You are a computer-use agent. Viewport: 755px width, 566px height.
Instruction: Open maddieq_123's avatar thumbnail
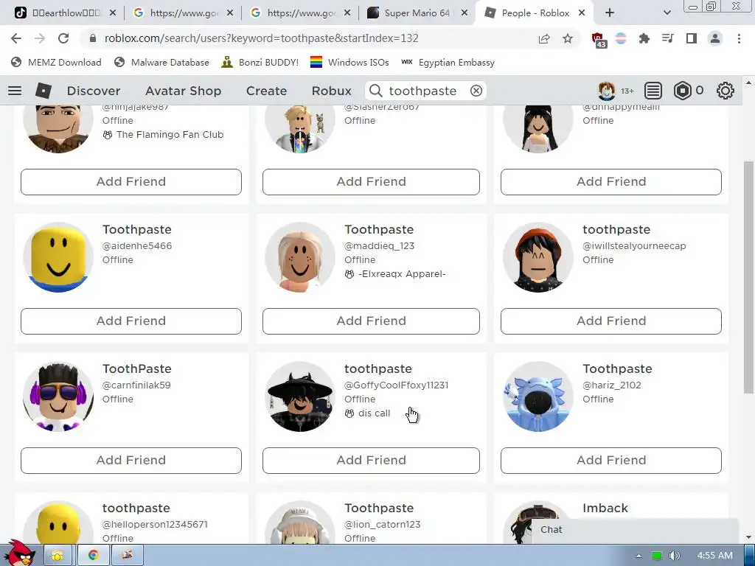click(x=300, y=257)
